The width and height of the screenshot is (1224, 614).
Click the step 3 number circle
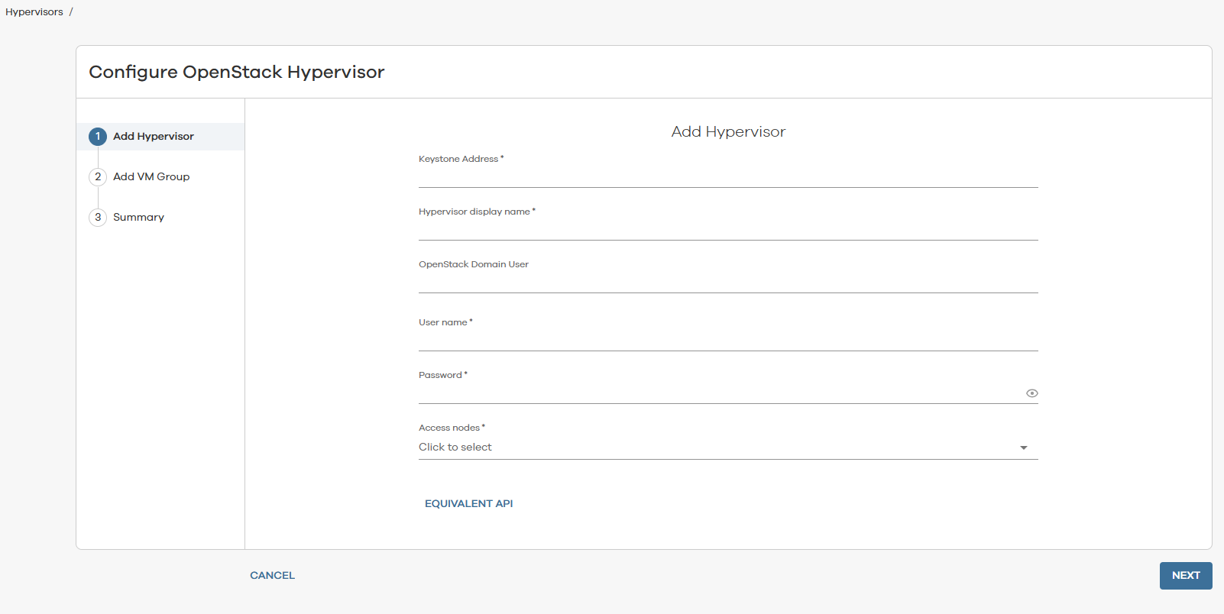pyautogui.click(x=98, y=218)
